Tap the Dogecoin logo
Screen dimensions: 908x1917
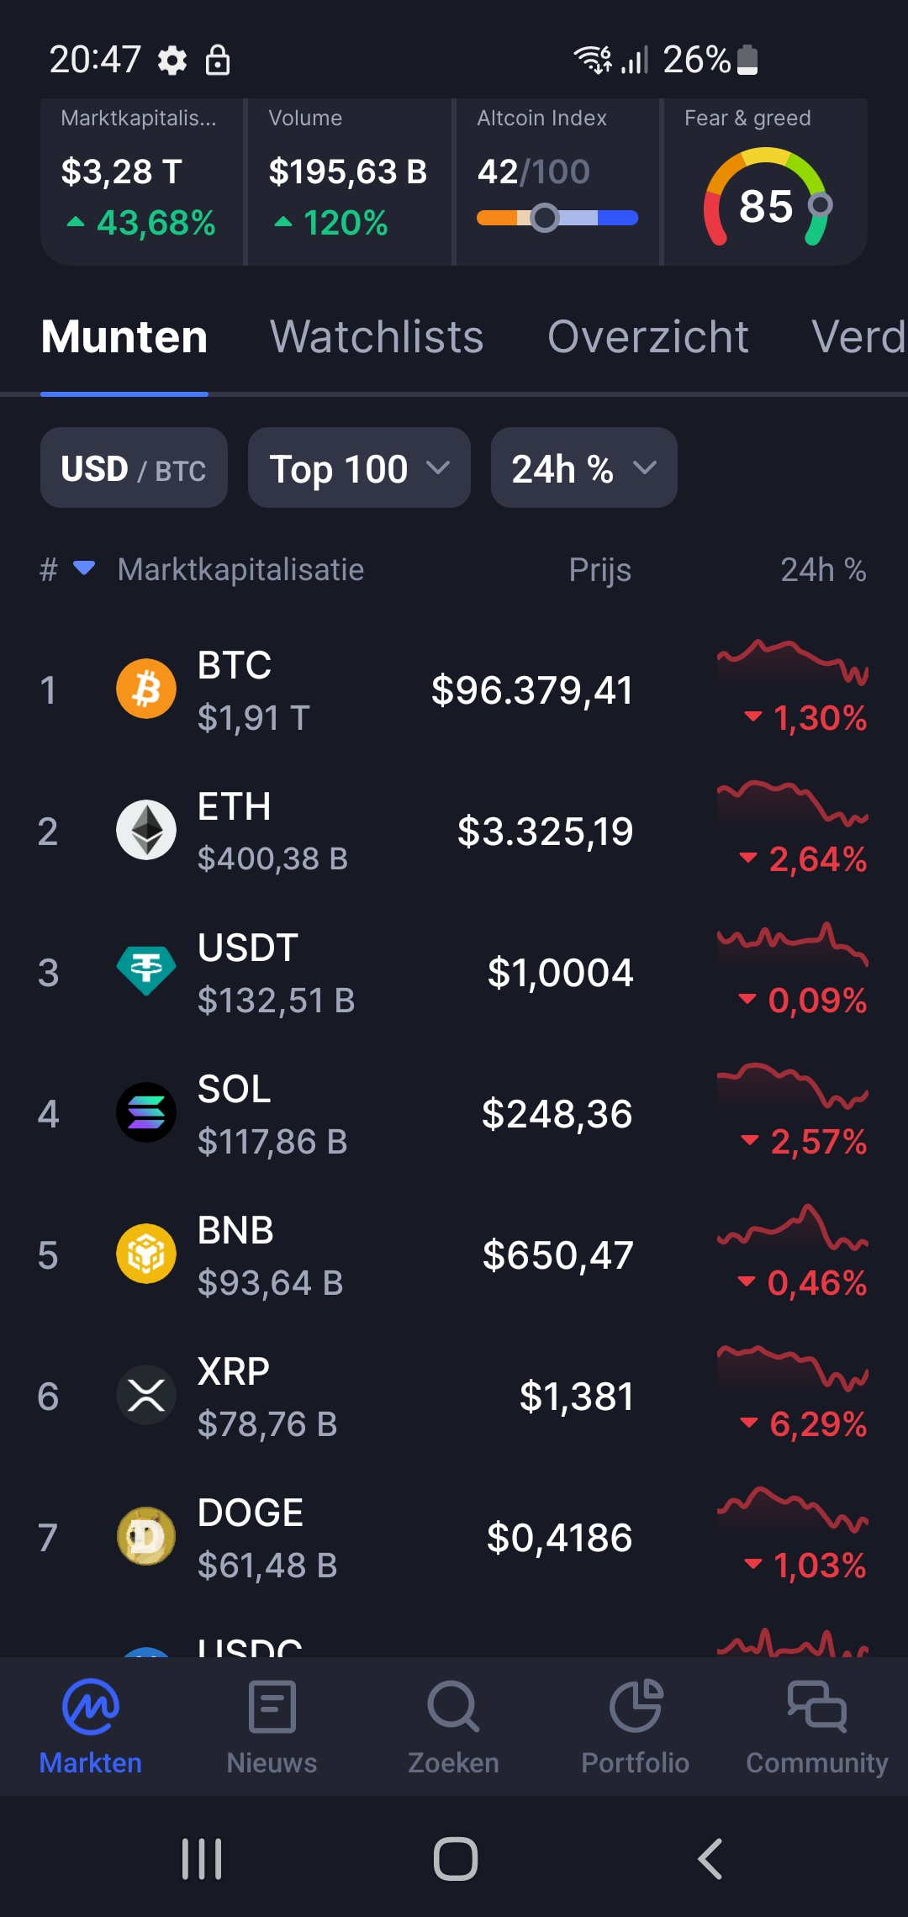[146, 1536]
